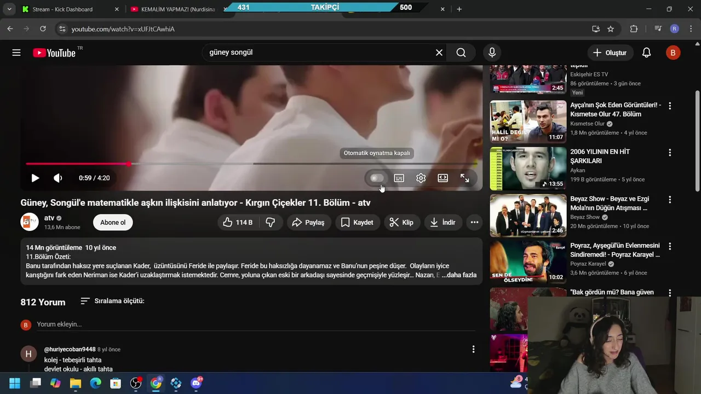Open Microsoft Edge from taskbar
This screenshot has width=701, height=394.
click(x=95, y=383)
